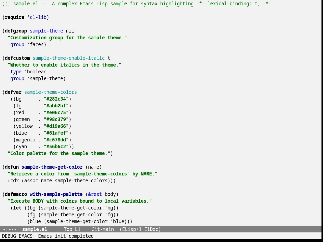The height and width of the screenshot is (242, 323).
Task: Click the L1 line number indicator
Action: click(78, 229)
